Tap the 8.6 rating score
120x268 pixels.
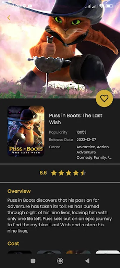(x=43, y=173)
